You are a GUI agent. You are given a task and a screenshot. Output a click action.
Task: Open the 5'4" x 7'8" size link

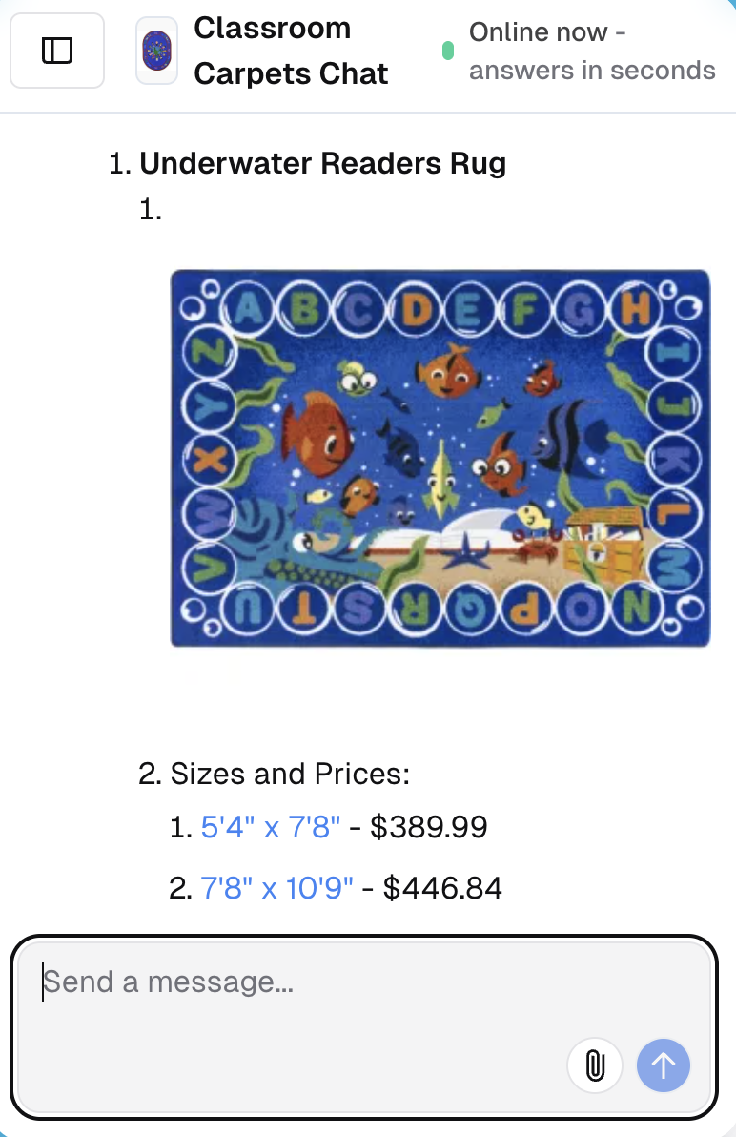point(271,827)
